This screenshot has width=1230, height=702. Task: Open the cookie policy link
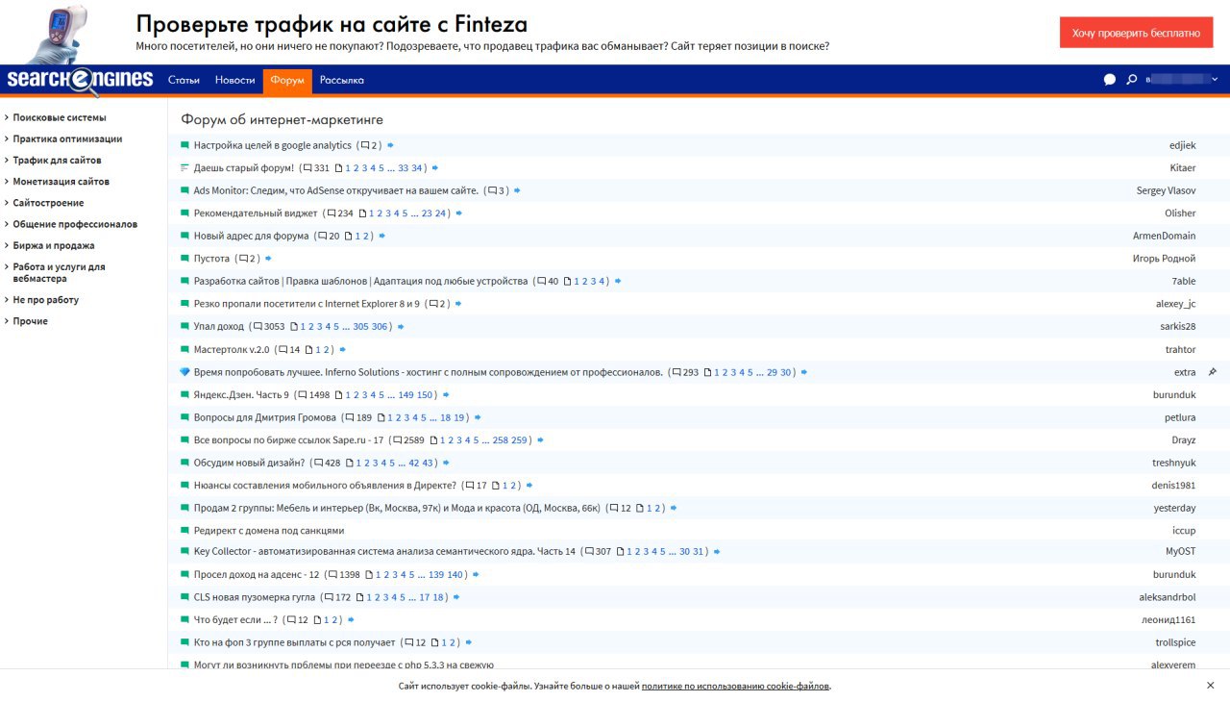coord(735,686)
